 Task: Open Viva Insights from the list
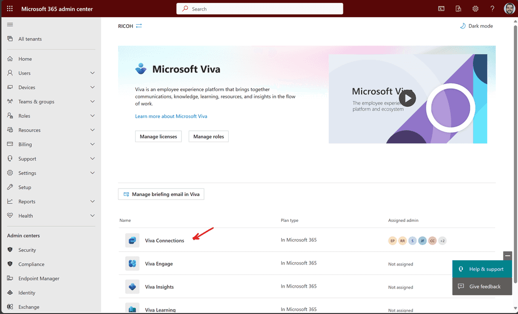[159, 287]
